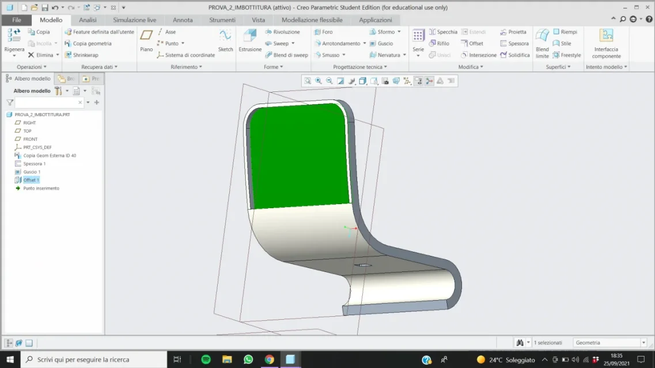Create a new file from quick access toolbar
655x368 pixels.
click(x=24, y=7)
